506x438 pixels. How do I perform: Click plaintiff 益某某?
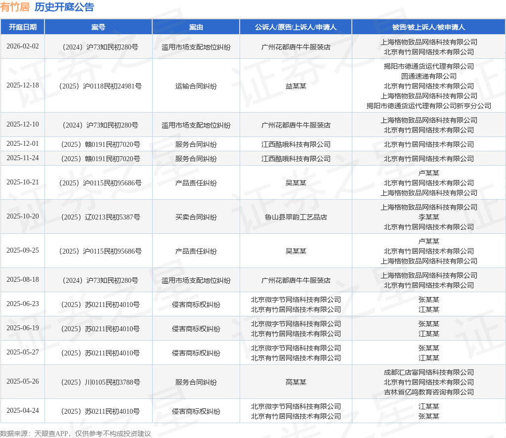(x=295, y=86)
